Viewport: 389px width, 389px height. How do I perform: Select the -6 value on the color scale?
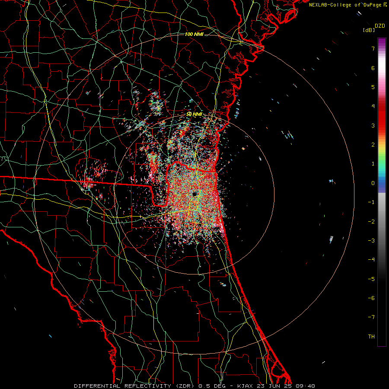point(371,298)
